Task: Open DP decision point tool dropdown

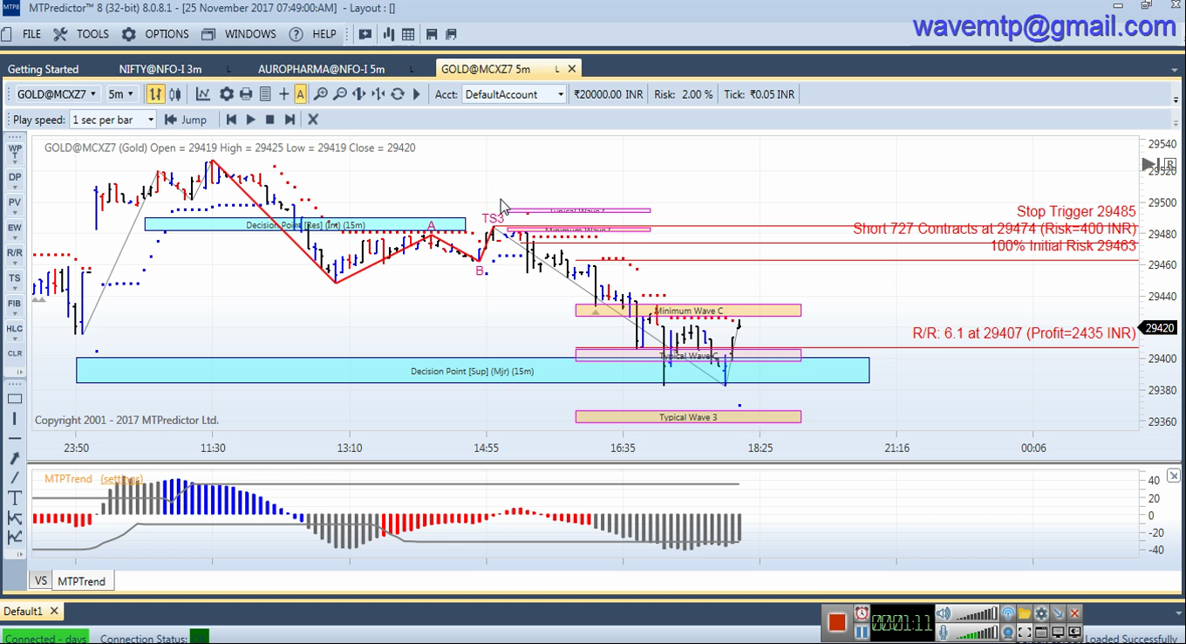Action: [x=15, y=178]
